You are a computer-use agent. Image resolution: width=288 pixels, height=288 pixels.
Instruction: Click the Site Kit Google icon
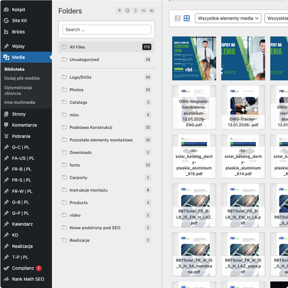6,20
